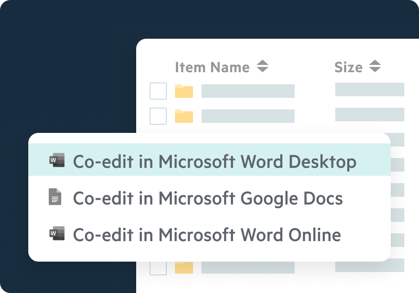Tick the checkbox in the second folder row
Image resolution: width=419 pixels, height=293 pixels.
[x=158, y=116]
